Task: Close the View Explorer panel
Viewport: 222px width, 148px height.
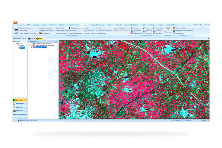Action: pos(57,41)
